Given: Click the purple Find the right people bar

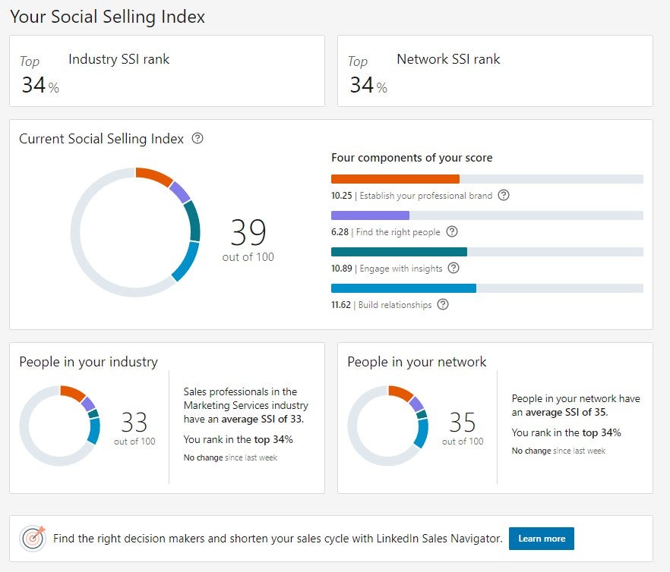Looking at the screenshot, I should coord(370,215).
